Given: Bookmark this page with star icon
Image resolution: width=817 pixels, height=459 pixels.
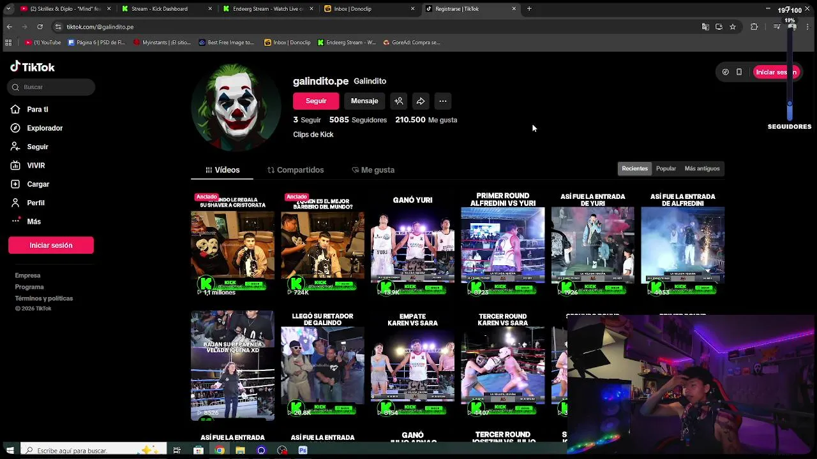Looking at the screenshot, I should [x=733, y=27].
